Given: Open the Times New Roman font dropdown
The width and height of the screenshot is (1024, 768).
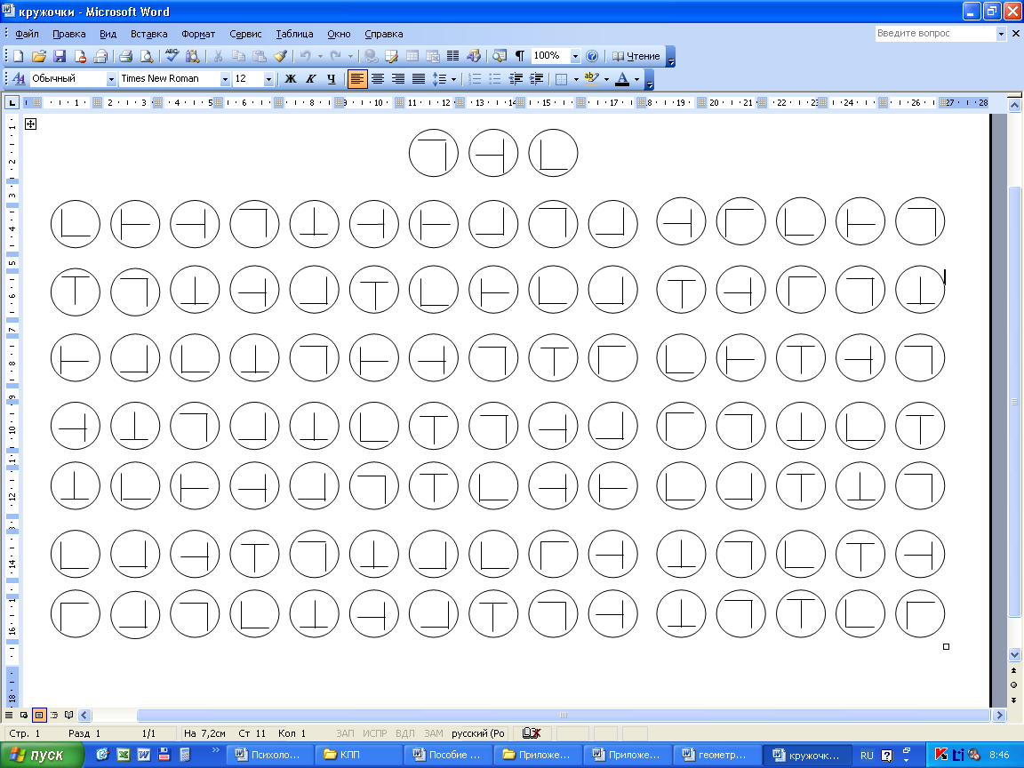Looking at the screenshot, I should tap(225, 79).
